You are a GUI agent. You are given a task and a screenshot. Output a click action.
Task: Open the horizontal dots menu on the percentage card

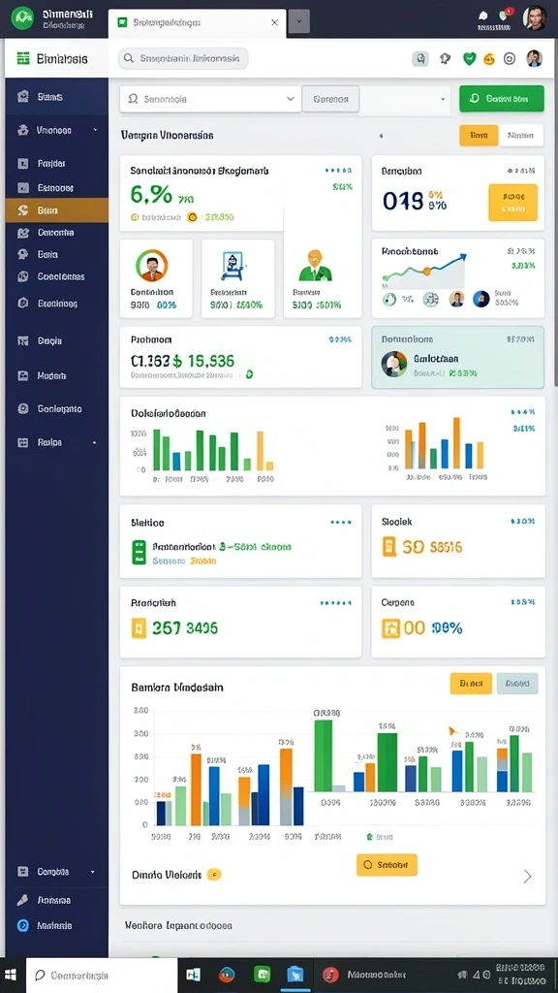[x=338, y=171]
